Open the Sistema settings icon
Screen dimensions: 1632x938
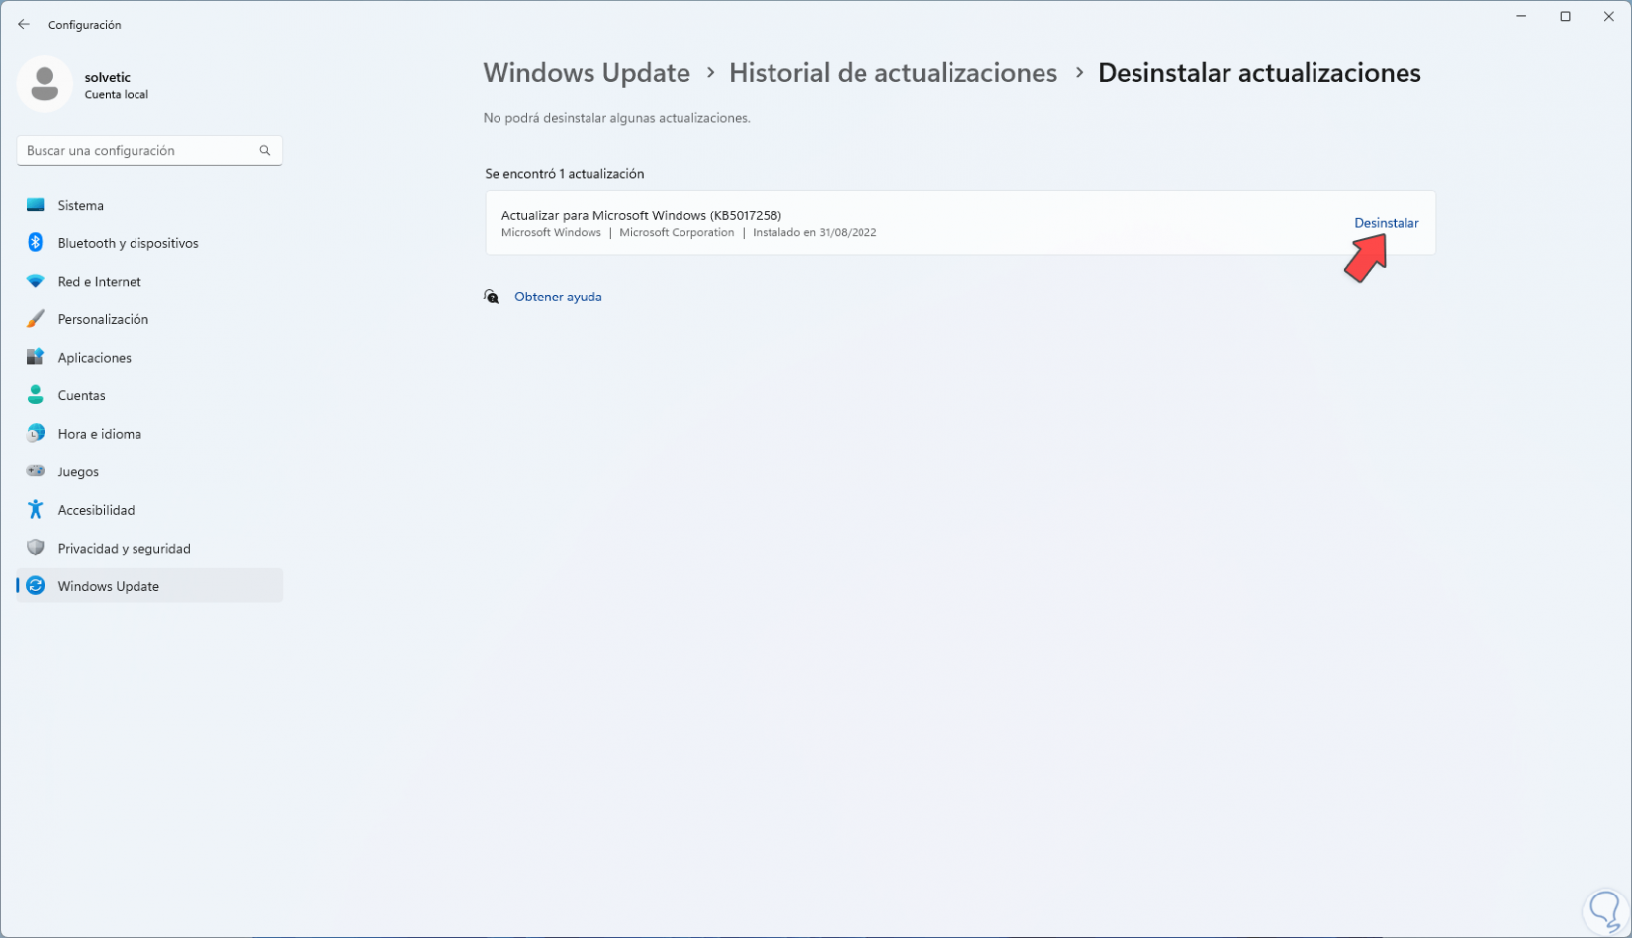click(36, 205)
